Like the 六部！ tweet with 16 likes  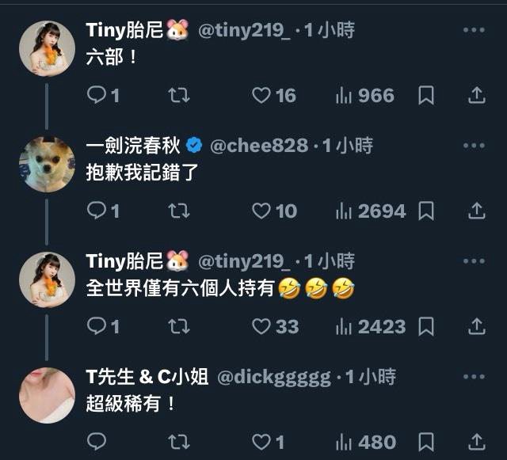click(x=274, y=95)
